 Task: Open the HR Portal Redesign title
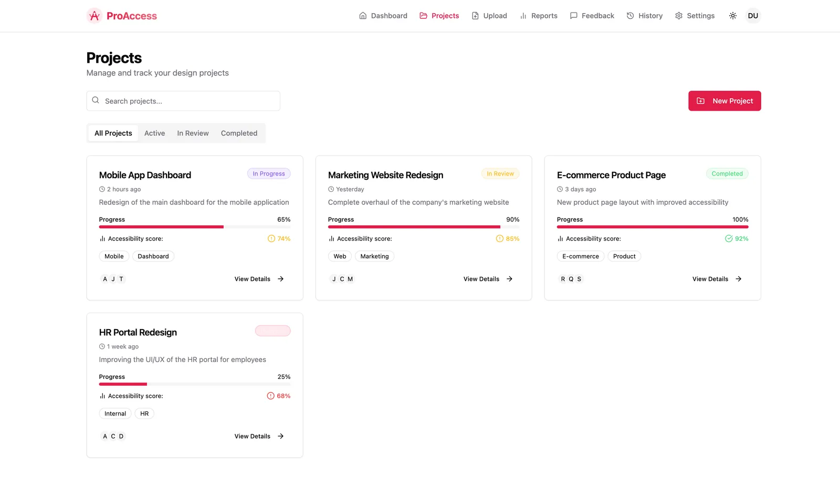tap(138, 332)
